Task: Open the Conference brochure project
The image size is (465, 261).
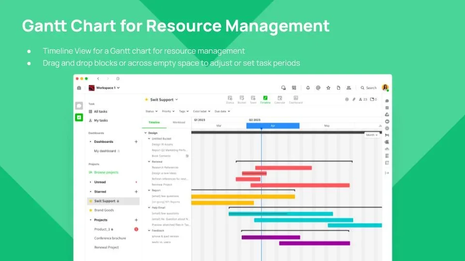Action: tap(110, 238)
